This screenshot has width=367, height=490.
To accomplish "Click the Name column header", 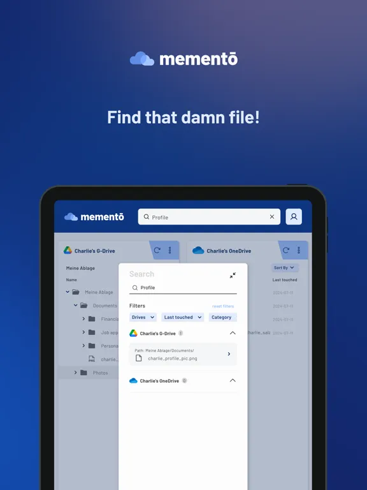I will [71, 279].
